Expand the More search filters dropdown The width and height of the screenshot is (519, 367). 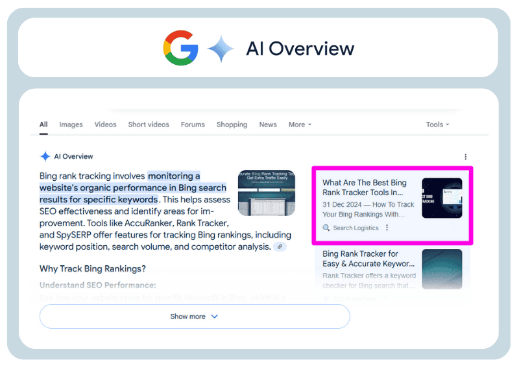pyautogui.click(x=300, y=124)
